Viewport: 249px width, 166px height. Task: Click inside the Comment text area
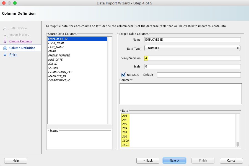181,94
